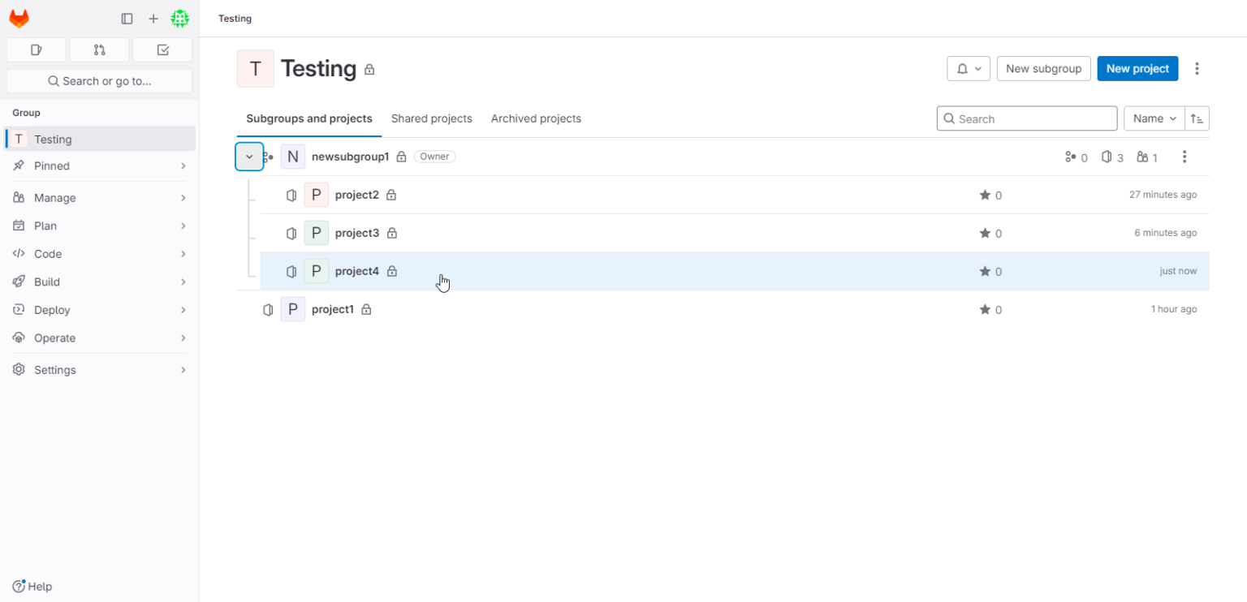The image size is (1247, 602).
Task: Open assigned issues shortcut icon
Action: [x=37, y=50]
